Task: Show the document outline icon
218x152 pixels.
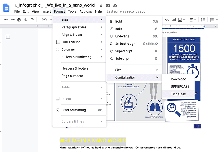Action: (8, 37)
